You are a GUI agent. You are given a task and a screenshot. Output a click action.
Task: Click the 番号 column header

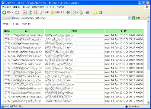(7, 31)
